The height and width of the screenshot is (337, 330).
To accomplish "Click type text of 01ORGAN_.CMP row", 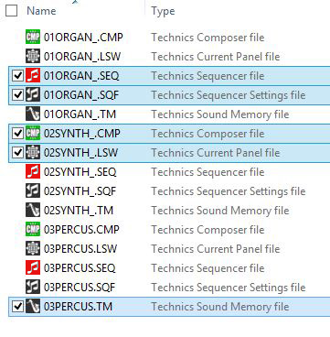I will point(208,38).
